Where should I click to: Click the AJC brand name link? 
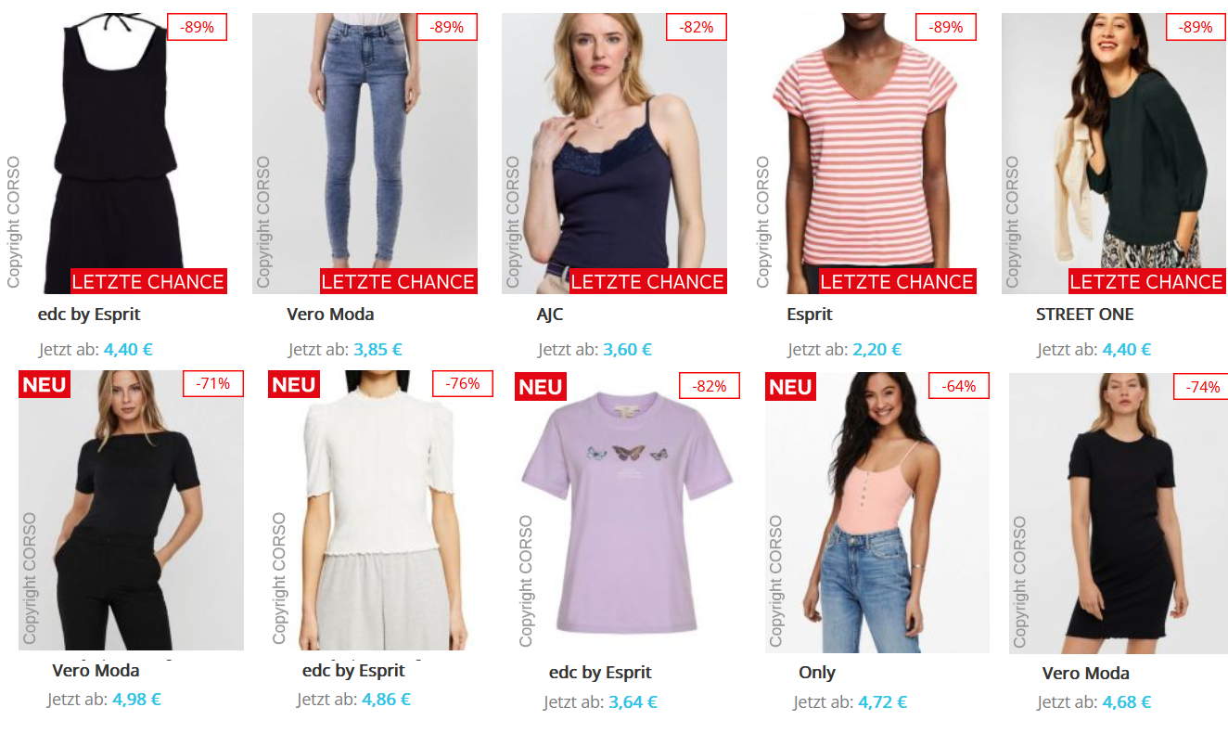[x=550, y=315]
